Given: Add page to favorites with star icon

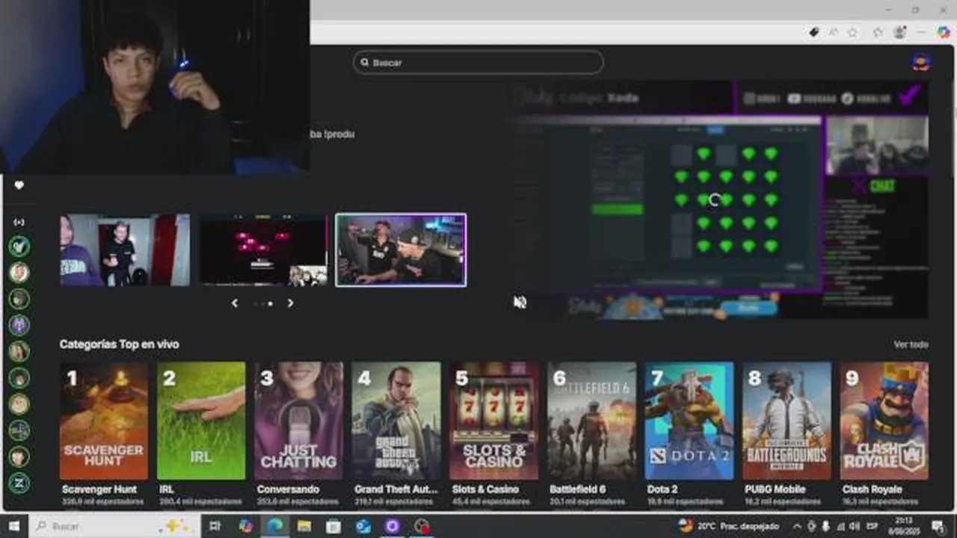Looking at the screenshot, I should [853, 32].
